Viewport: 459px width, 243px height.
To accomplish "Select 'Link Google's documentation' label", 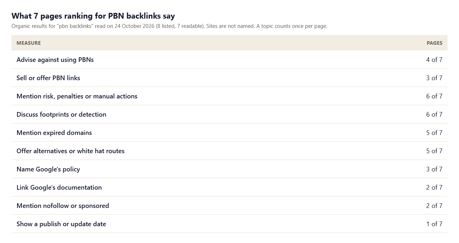I will pyautogui.click(x=59, y=188).
